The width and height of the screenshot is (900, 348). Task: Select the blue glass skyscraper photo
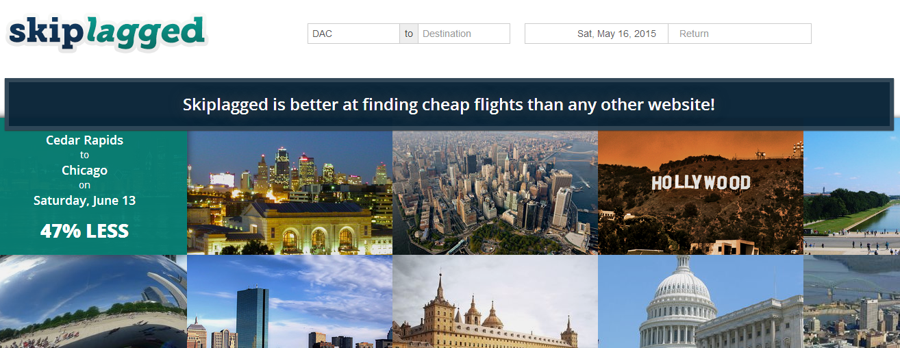pyautogui.click(x=290, y=301)
